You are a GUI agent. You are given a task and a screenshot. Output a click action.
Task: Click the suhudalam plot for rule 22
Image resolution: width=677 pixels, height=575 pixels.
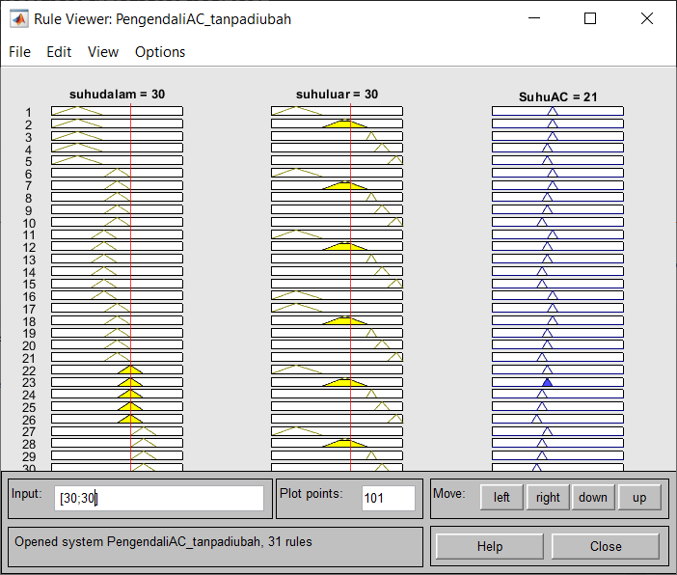[x=117, y=370]
